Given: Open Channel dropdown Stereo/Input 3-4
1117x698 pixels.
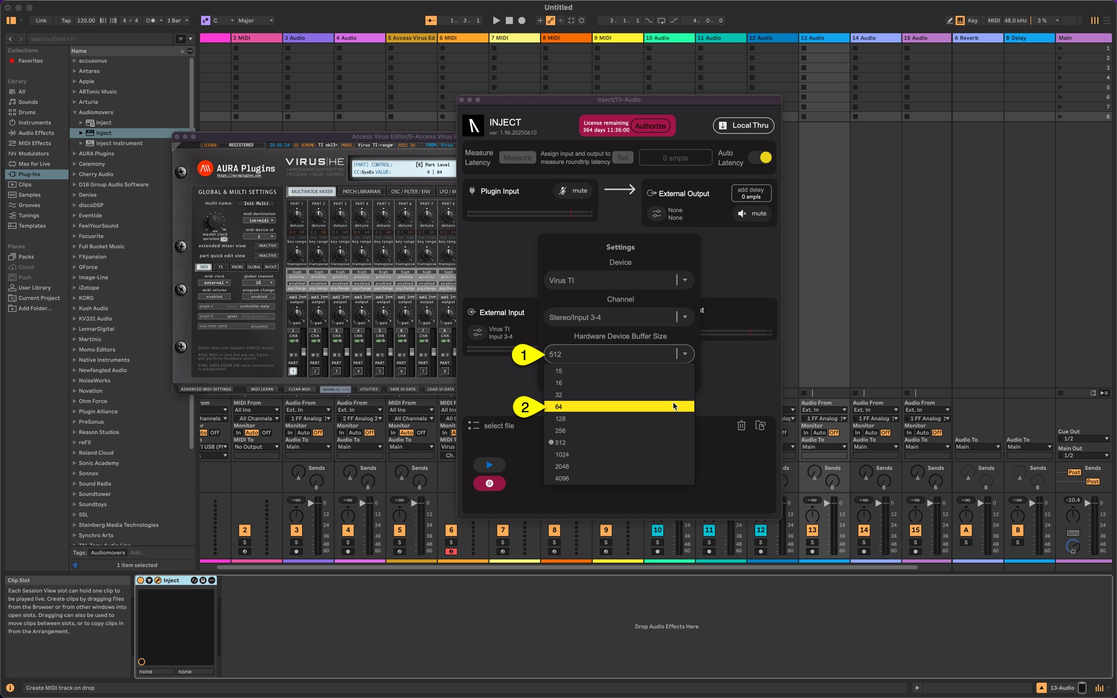Looking at the screenshot, I should 619,317.
